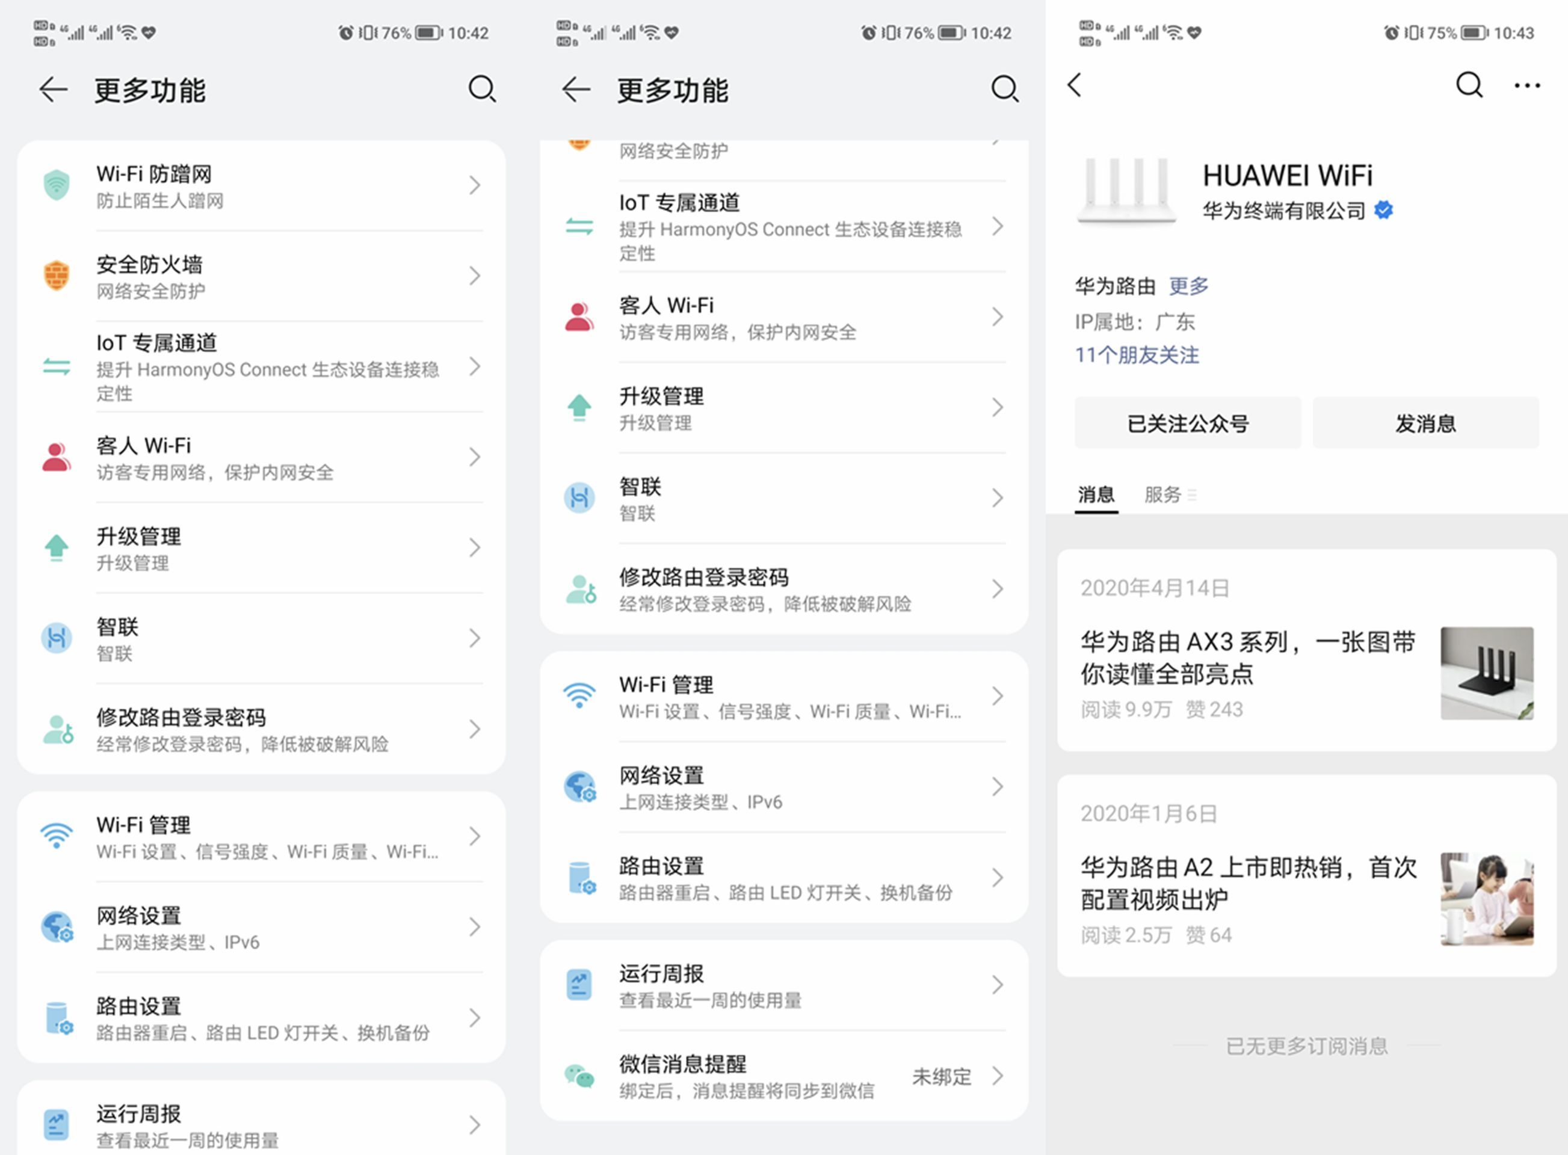Open 客人 Wi-Fi chevron in left screen
1568x1155 pixels.
475,457
